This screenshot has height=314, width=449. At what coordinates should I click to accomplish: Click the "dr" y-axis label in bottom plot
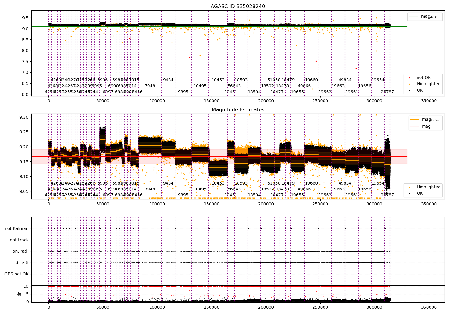(19, 294)
